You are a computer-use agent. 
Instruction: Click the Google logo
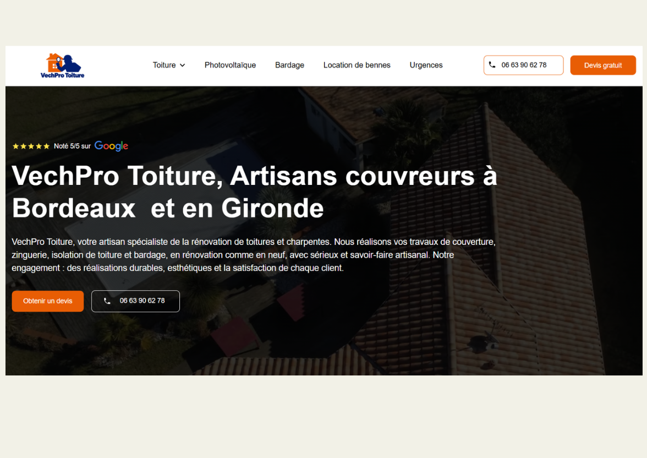pos(111,146)
